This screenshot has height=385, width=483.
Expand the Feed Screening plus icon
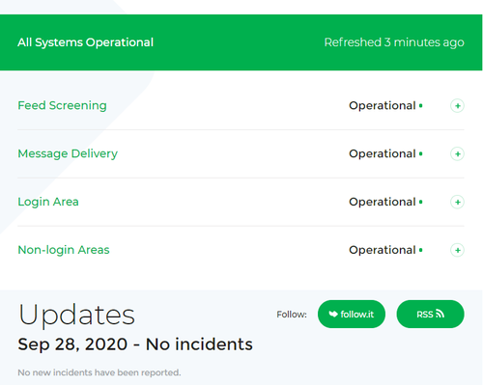457,106
